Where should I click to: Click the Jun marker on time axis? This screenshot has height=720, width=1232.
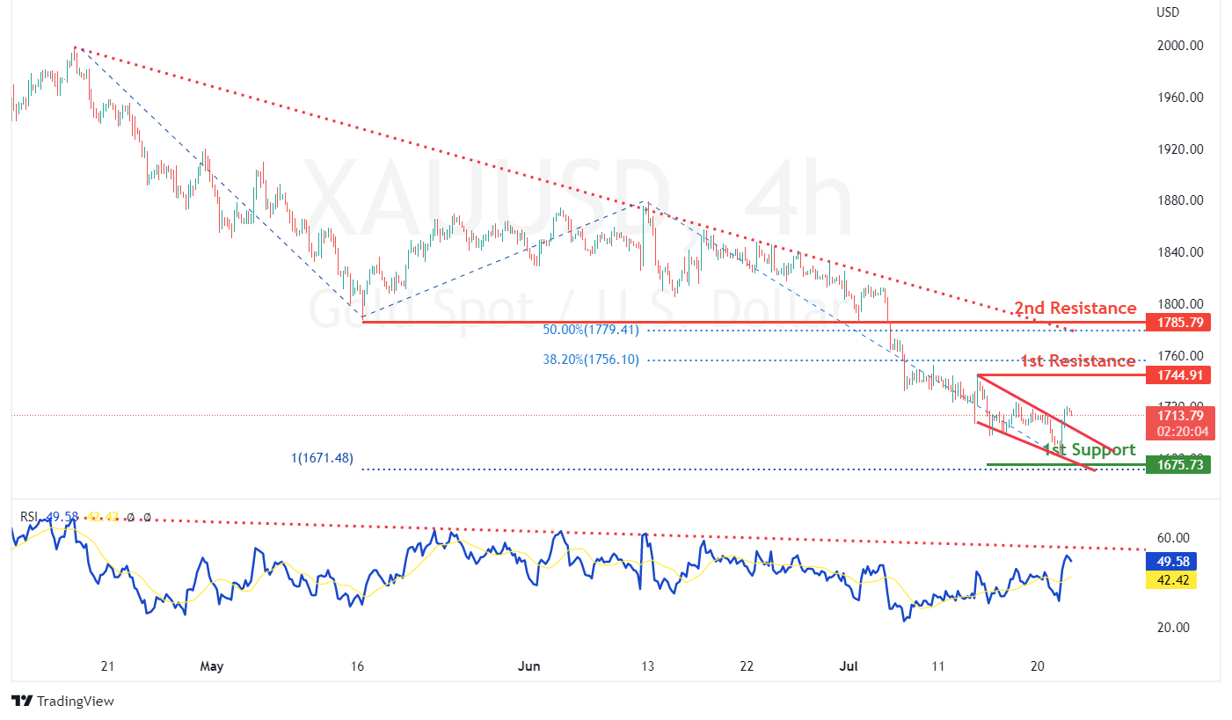[530, 666]
